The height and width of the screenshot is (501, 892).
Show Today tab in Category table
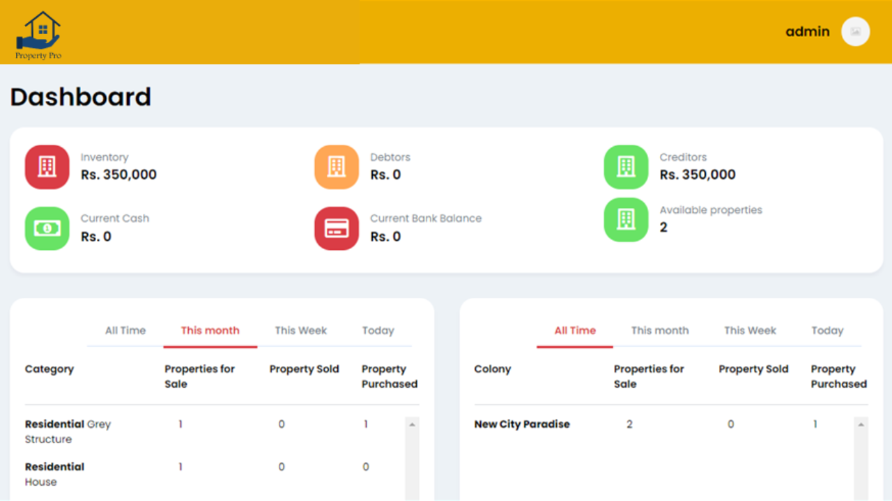[378, 331]
